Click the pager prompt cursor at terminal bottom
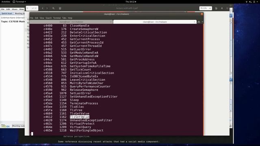 click(32, 133)
